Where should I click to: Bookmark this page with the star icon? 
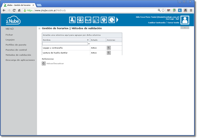pyautogui.click(x=163, y=10)
